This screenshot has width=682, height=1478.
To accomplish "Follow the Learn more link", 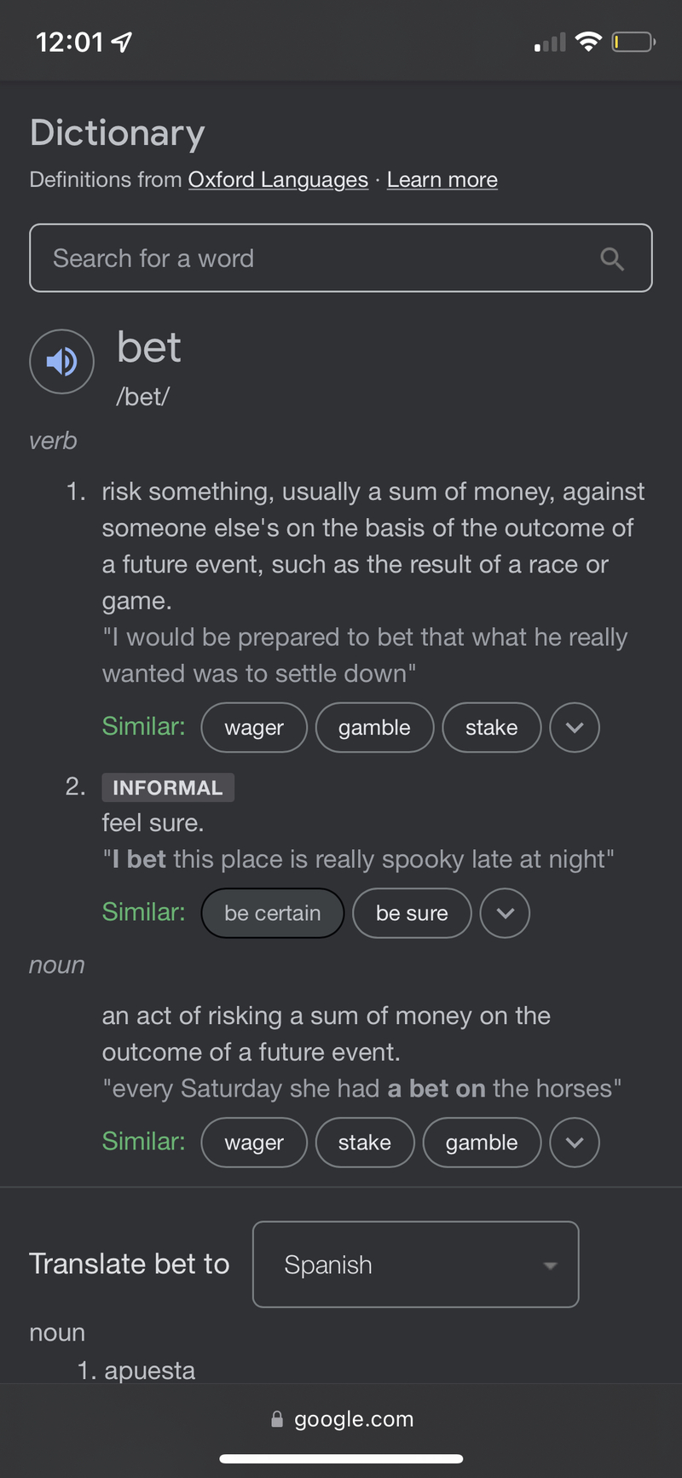I will (442, 180).
